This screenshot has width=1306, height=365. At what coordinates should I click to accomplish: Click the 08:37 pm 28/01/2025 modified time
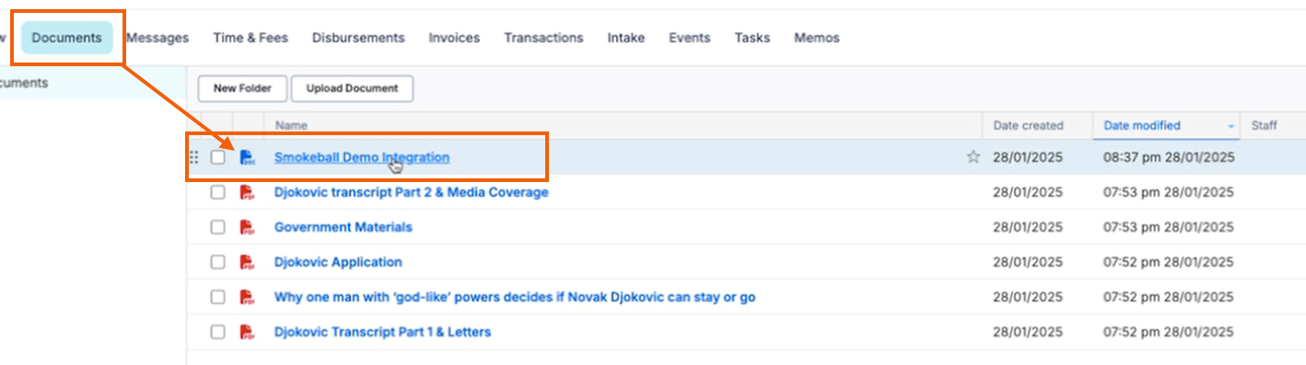point(1169,157)
